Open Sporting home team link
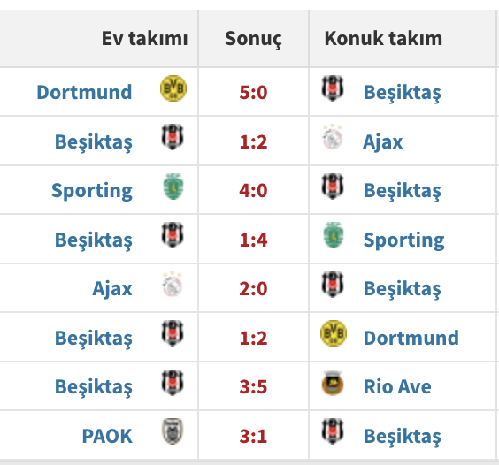The height and width of the screenshot is (465, 499). (x=92, y=191)
